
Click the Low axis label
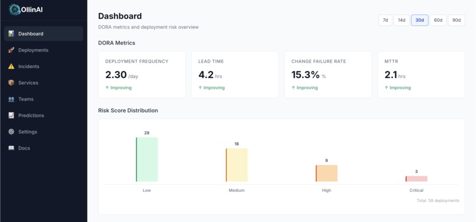pyautogui.click(x=146, y=191)
